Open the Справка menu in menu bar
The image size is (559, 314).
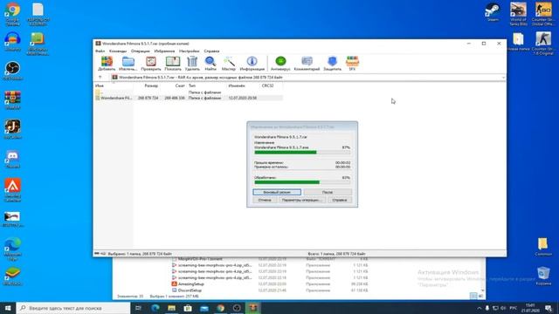pos(211,51)
